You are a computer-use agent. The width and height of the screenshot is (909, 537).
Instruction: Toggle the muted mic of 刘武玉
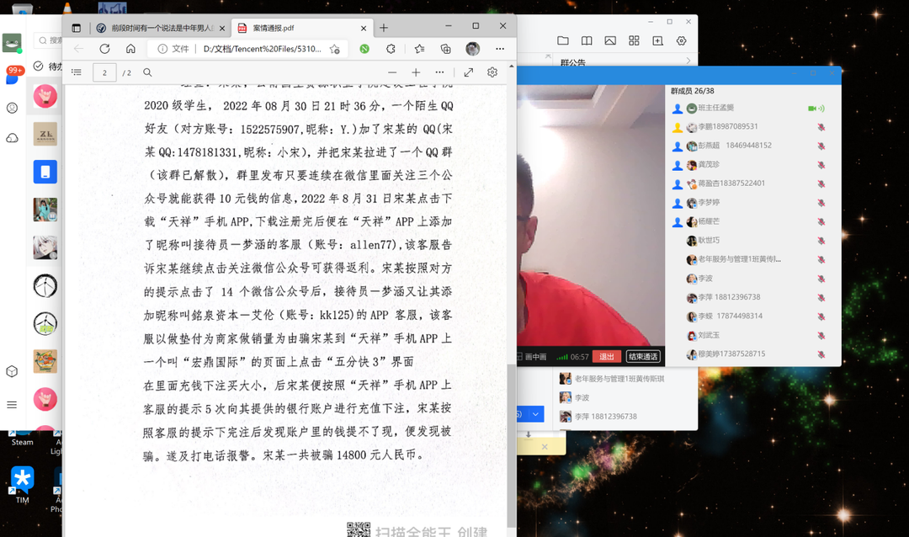[821, 335]
